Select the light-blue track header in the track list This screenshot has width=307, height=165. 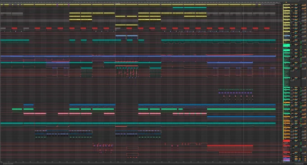[287, 36]
